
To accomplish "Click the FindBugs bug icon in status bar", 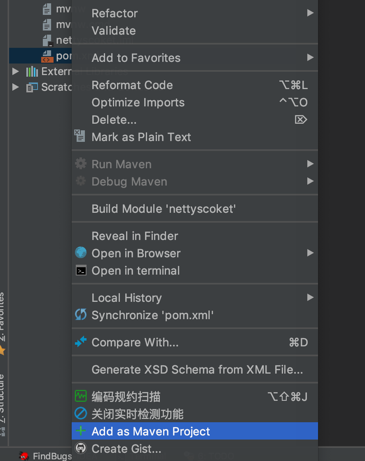I will tap(23, 456).
